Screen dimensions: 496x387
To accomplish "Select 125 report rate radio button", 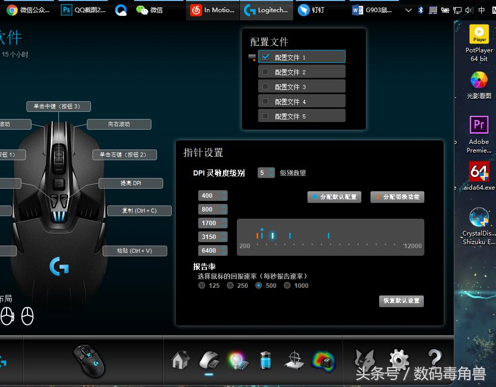I will pyautogui.click(x=201, y=285).
